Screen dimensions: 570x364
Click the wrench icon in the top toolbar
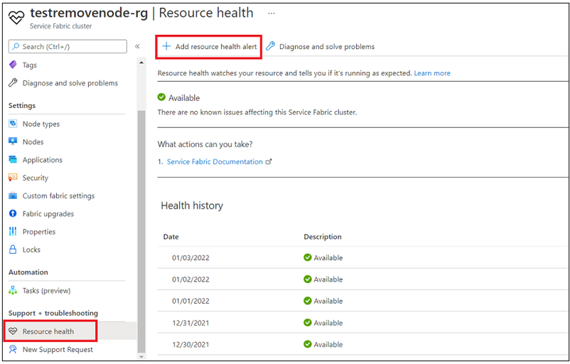click(270, 46)
